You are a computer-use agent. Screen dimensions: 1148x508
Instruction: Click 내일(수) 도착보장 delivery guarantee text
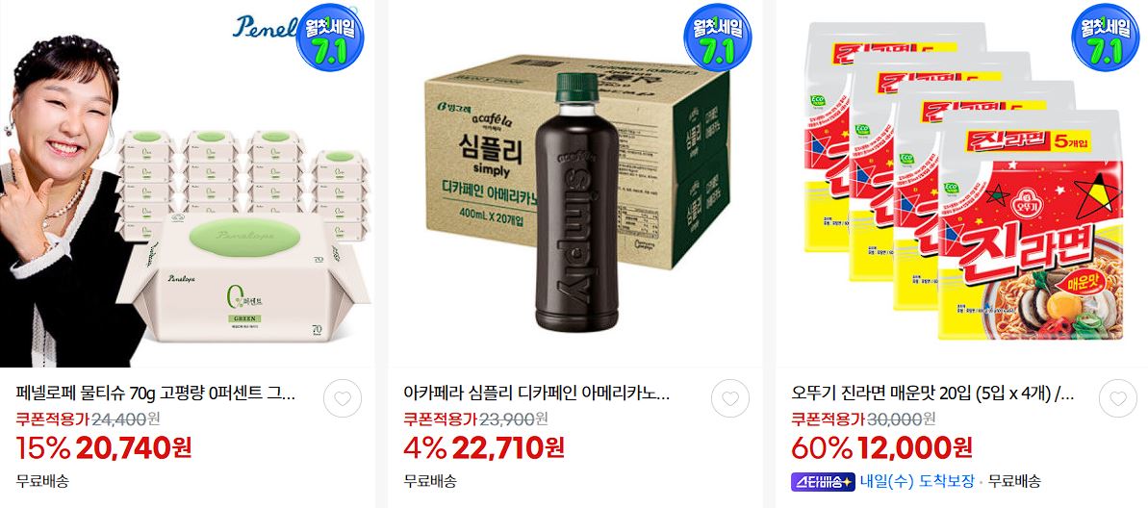917,482
